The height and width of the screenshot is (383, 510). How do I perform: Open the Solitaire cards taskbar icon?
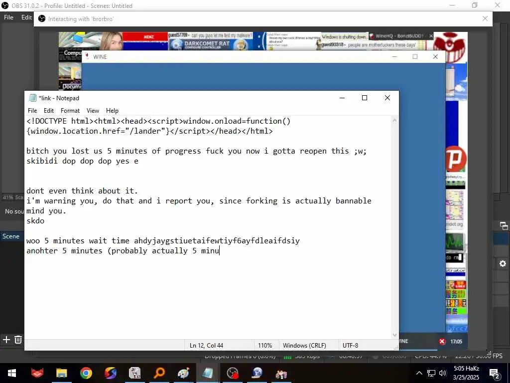[x=134, y=373]
